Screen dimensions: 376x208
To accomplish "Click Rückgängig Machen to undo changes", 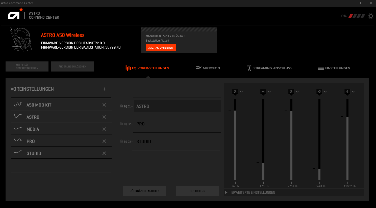I will click(x=144, y=191).
